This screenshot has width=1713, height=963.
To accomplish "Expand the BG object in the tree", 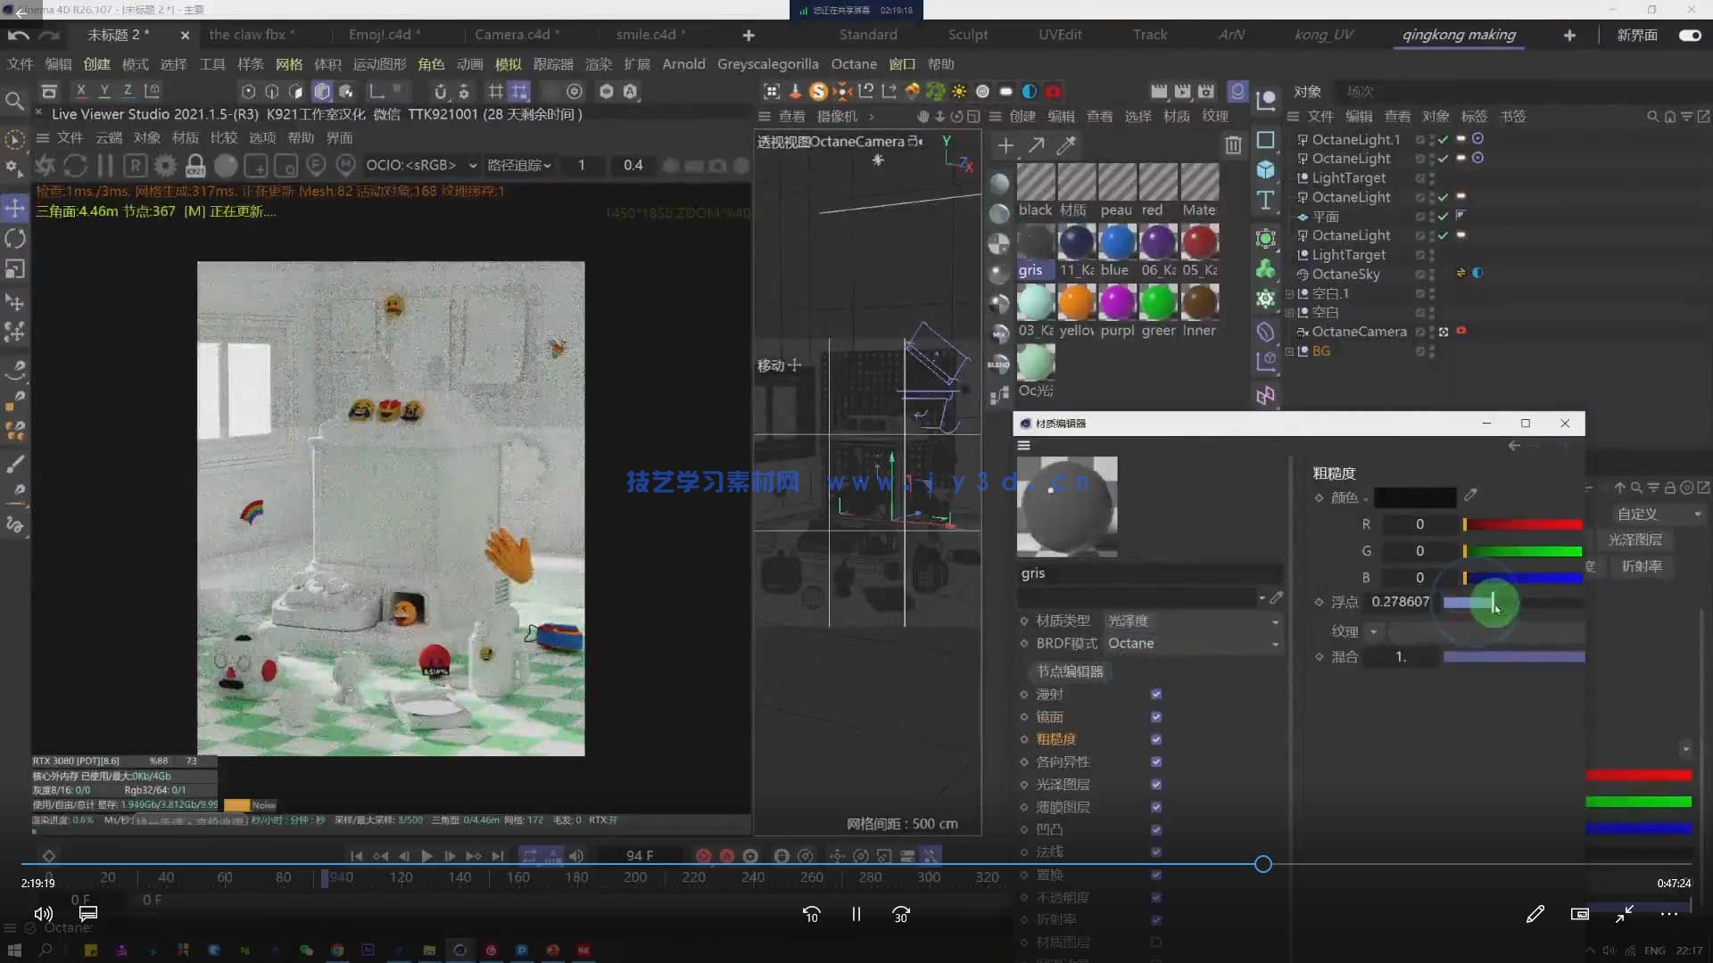I will [x=1289, y=351].
